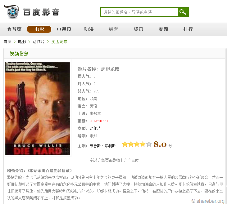Open the 布鲁斯·威利斯 actor link

102,146
